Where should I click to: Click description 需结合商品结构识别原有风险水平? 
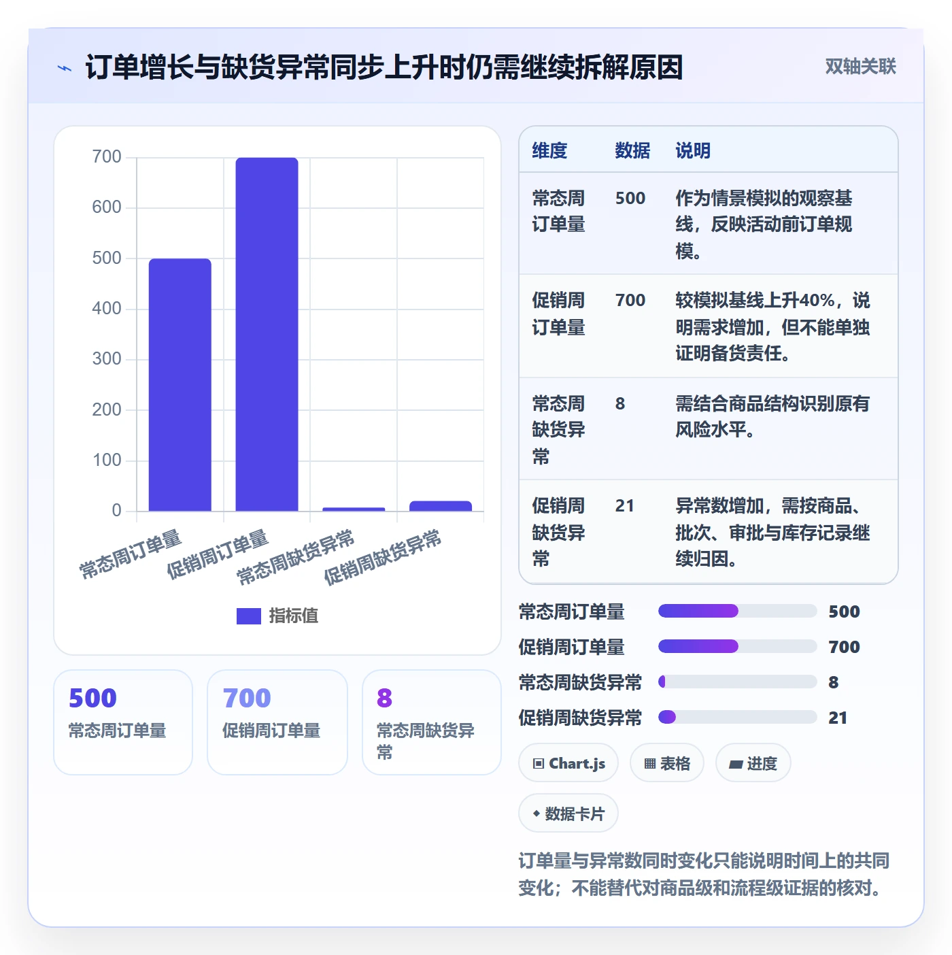(772, 416)
